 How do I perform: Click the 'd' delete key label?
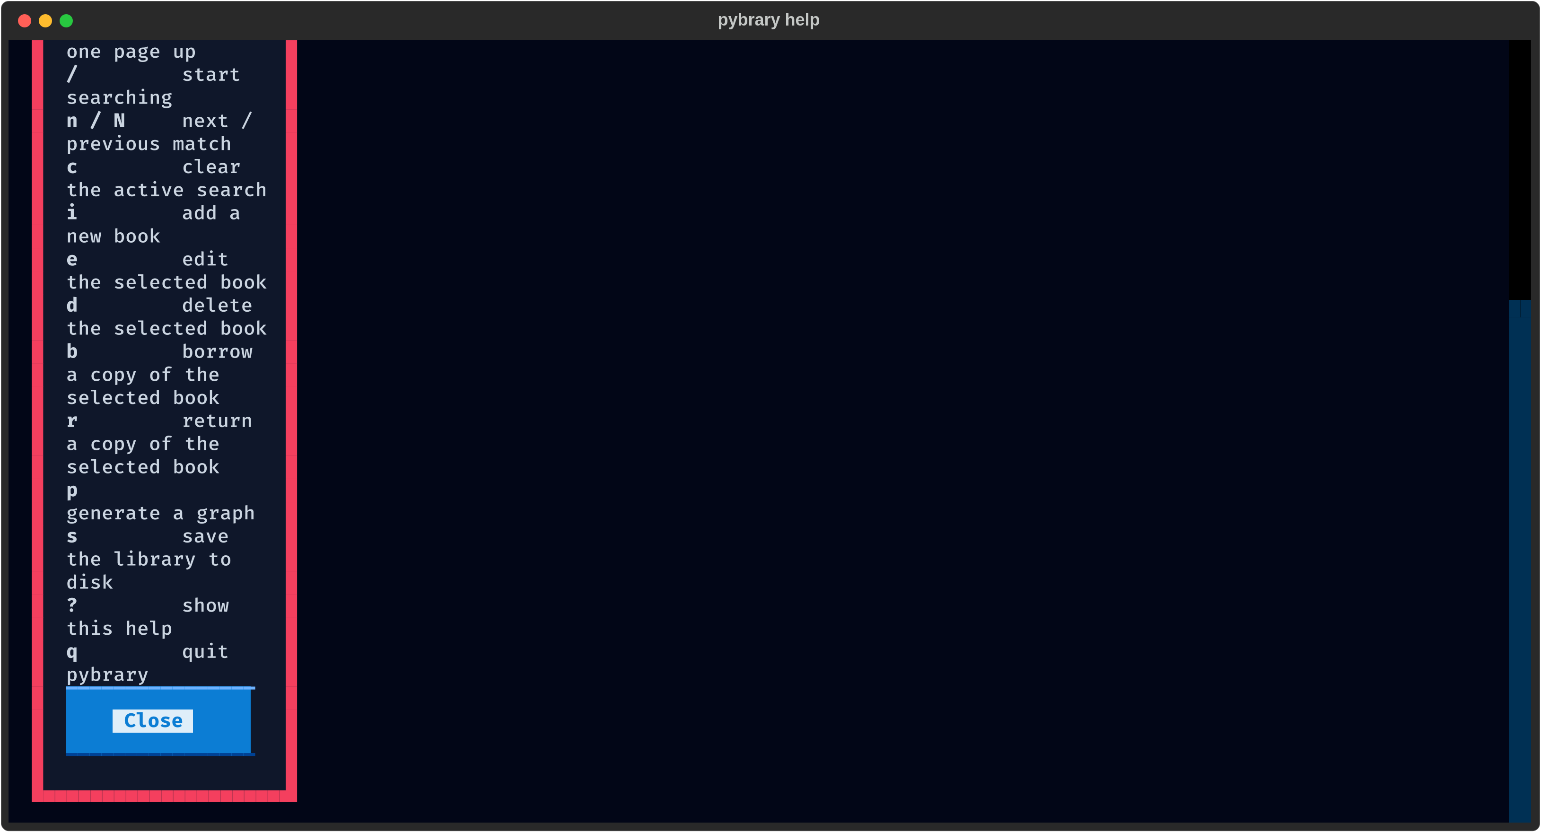pos(72,306)
